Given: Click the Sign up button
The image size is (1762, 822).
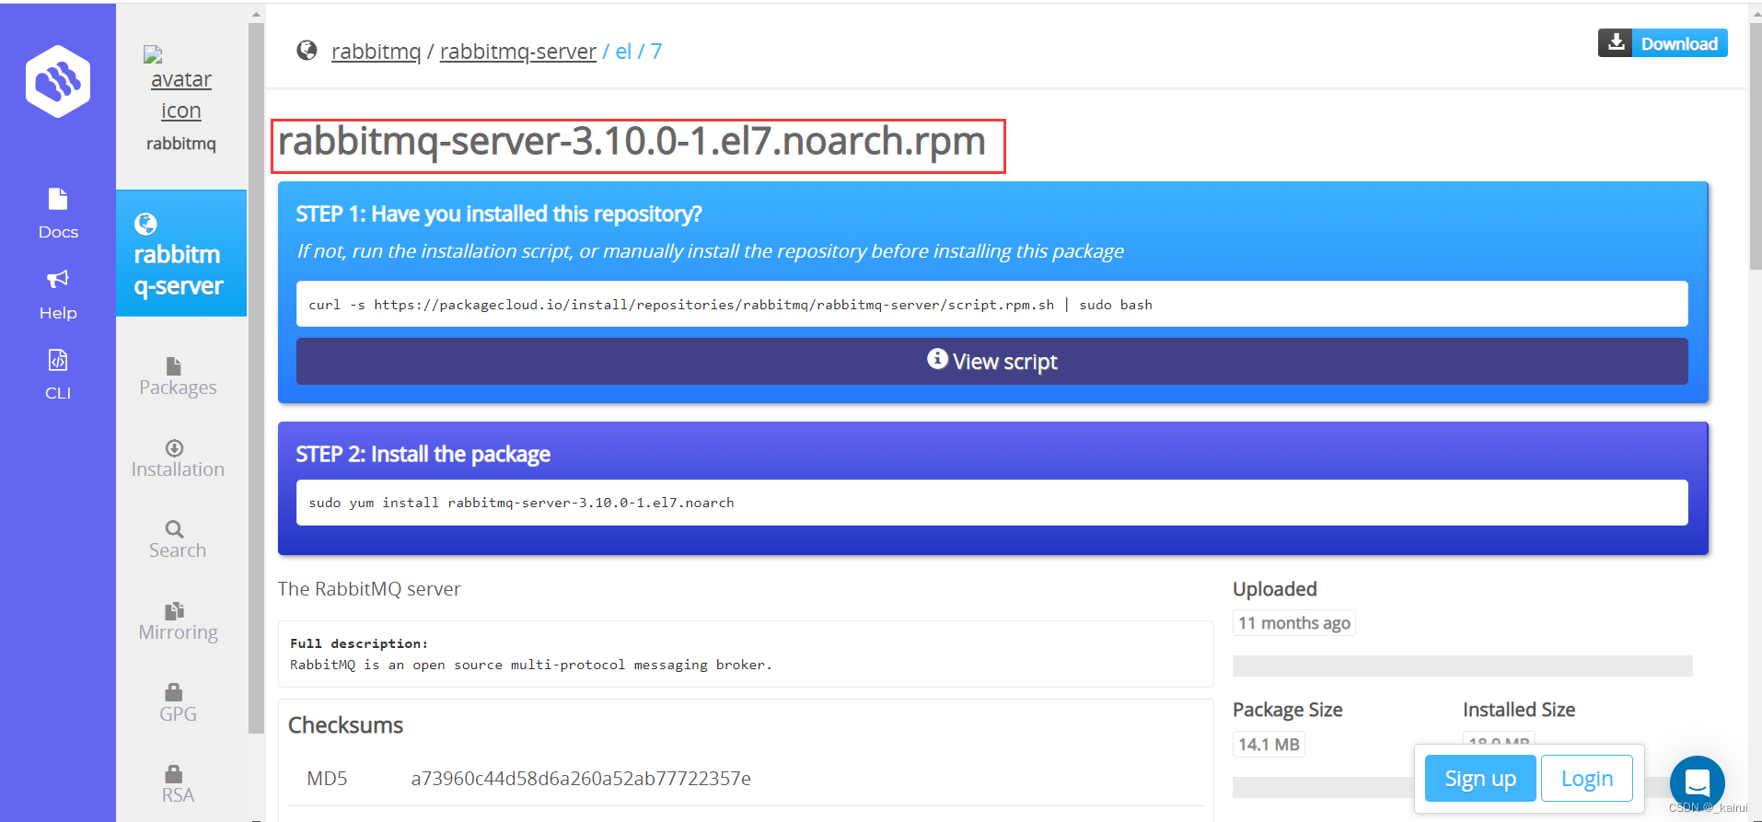Looking at the screenshot, I should (x=1480, y=779).
